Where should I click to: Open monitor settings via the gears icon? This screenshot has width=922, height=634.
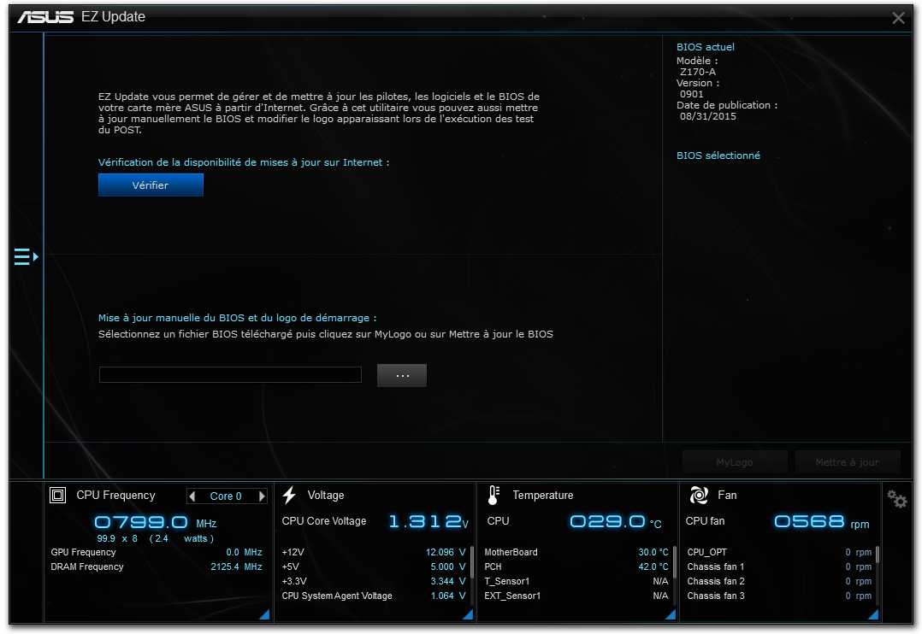tap(896, 499)
